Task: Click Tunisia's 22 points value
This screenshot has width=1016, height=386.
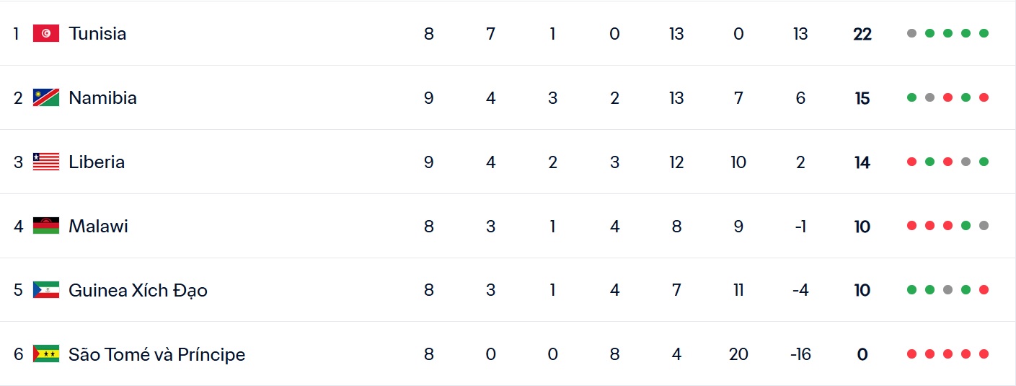Action: click(862, 34)
